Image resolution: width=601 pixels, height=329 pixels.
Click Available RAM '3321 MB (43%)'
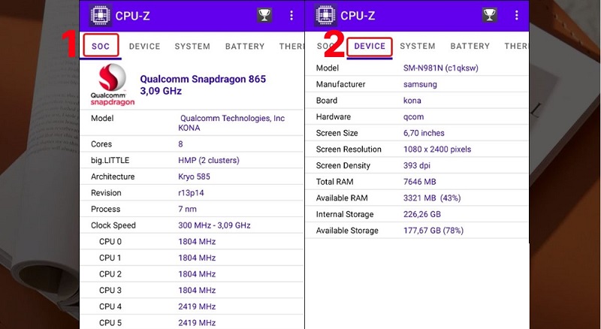coord(432,198)
